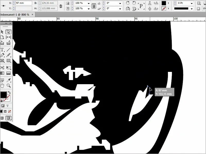Open rotation angle dropdown
This screenshot has width=206, height=154.
point(120,3)
